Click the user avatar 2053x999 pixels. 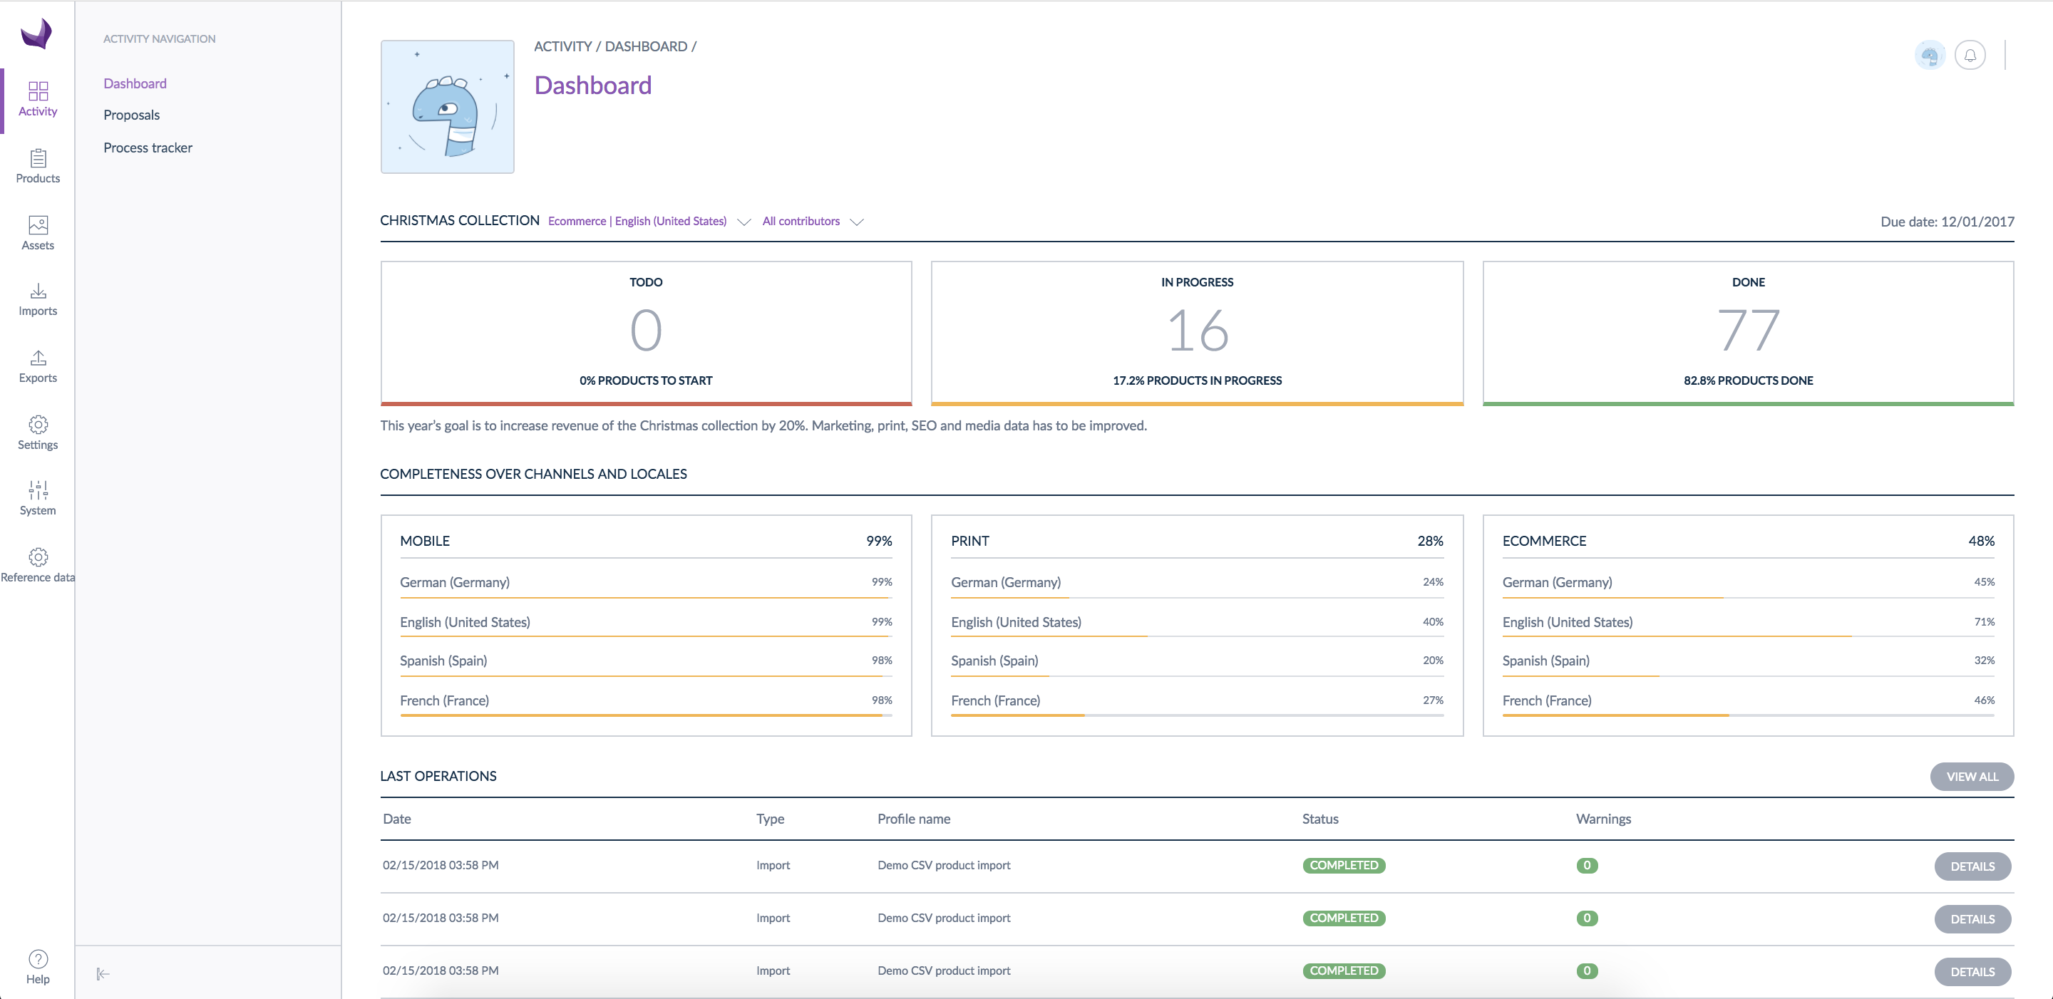coord(1930,55)
